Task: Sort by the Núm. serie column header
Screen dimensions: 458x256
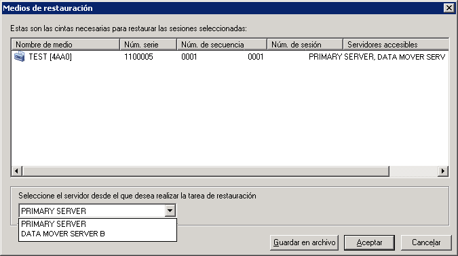Action: (148, 45)
